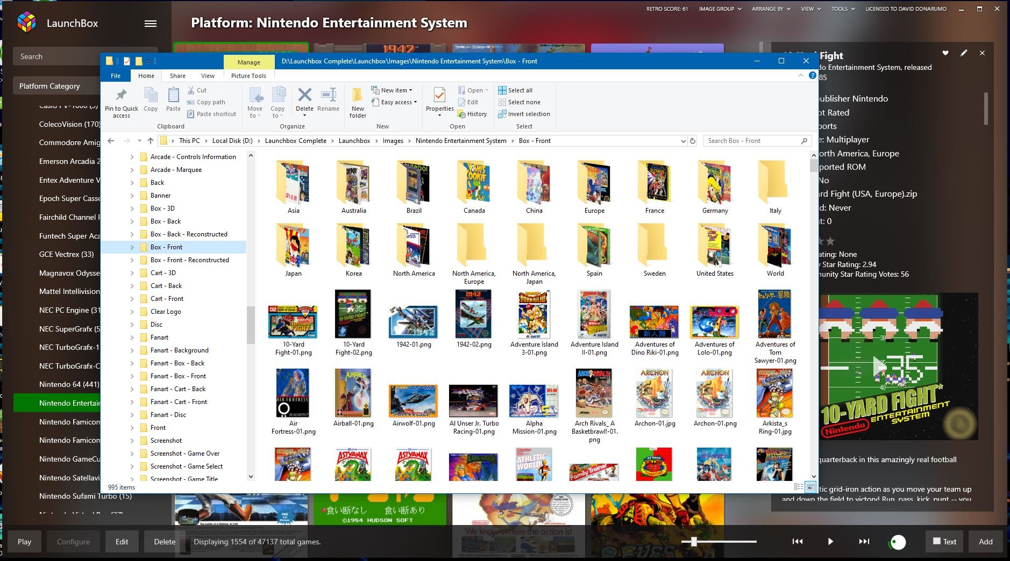This screenshot has width=1010, height=561.
Task: Switch to the View ribbon tab
Action: tap(208, 76)
